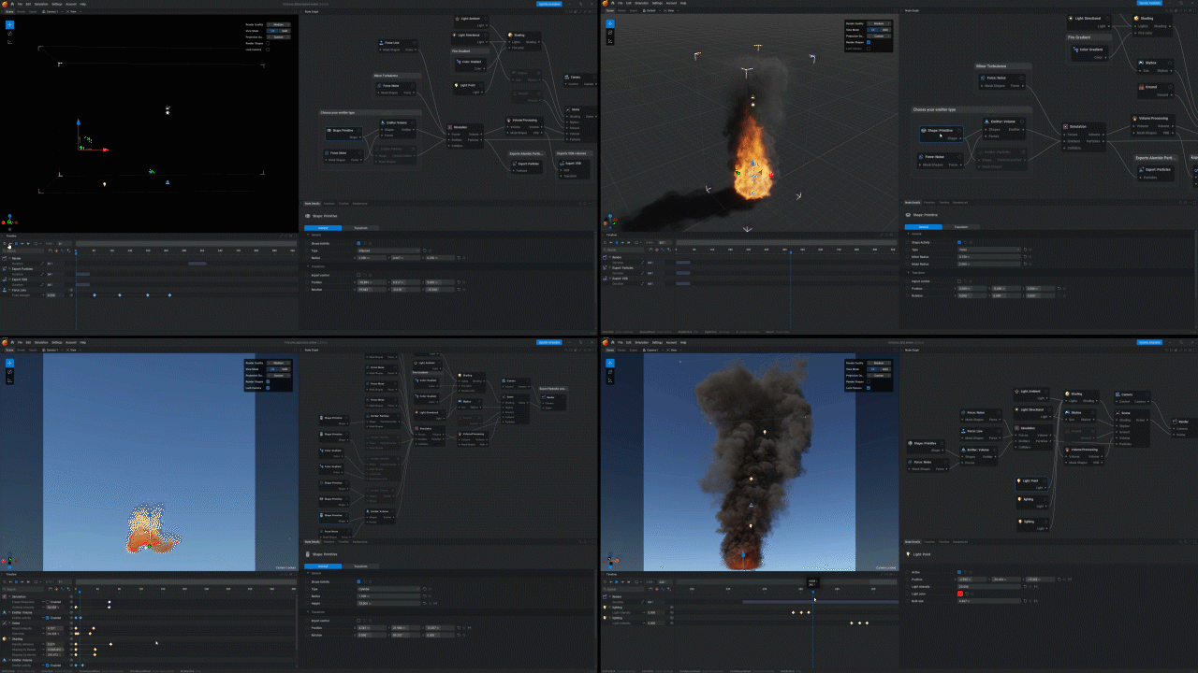Viewport: 1198px width, 673px height.
Task: Select the move tool in the black-viewport window
Action: coord(10,24)
